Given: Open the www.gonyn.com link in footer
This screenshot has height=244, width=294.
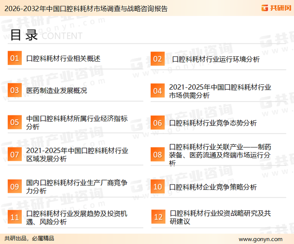Looking at the screenshot, I should [260, 239].
